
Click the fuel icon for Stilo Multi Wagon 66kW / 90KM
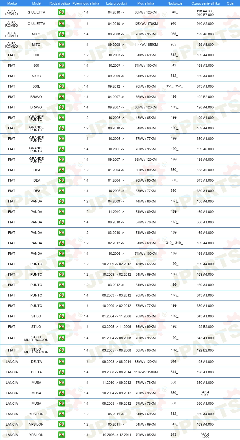tap(62, 350)
